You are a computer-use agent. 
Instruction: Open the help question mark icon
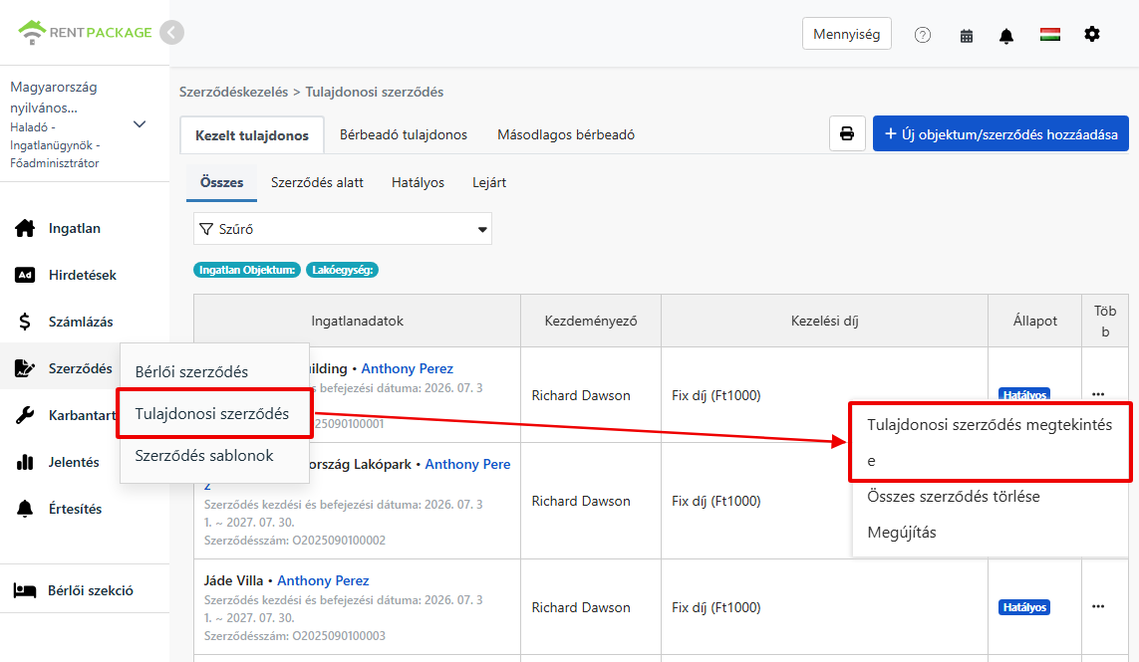pyautogui.click(x=923, y=35)
